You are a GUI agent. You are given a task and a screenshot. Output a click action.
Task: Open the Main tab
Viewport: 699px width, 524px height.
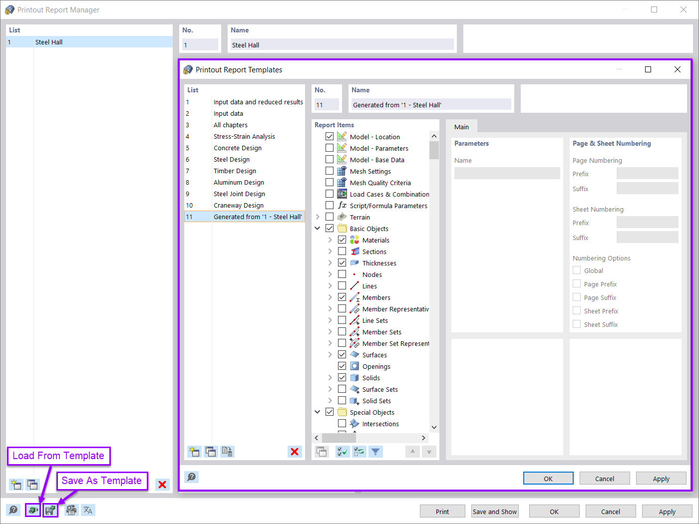pyautogui.click(x=461, y=127)
